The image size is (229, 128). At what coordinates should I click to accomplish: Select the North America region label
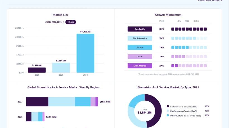140,38
